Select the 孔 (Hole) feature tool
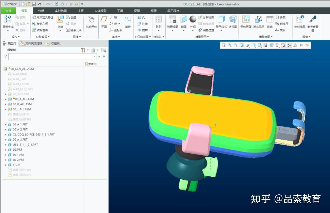Screen dimensions: 330x213 (x=143, y=18)
